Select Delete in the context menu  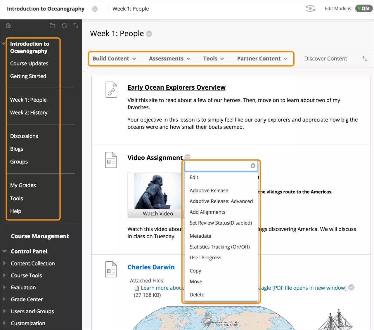point(197,295)
